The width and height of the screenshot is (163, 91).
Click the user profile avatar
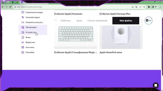tap(148, 20)
